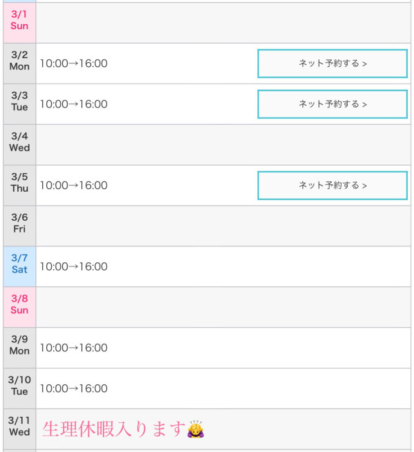Select the 3/10 Tue date cell
The width and height of the screenshot is (414, 452).
(19, 386)
